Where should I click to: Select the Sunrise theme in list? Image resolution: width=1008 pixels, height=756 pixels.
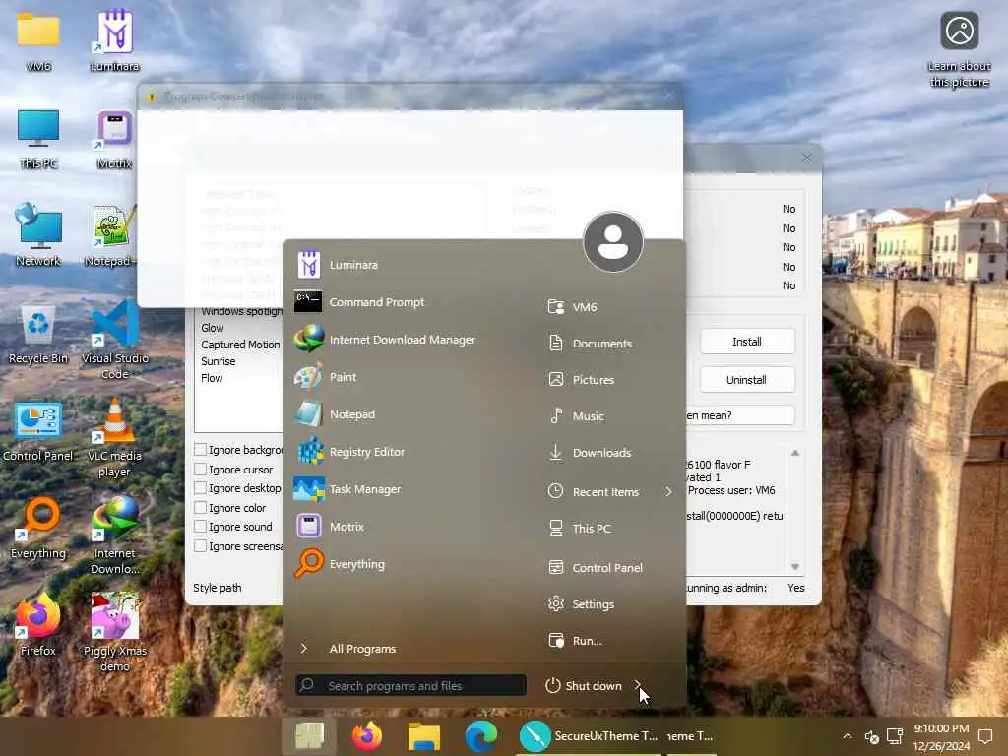[x=219, y=361]
